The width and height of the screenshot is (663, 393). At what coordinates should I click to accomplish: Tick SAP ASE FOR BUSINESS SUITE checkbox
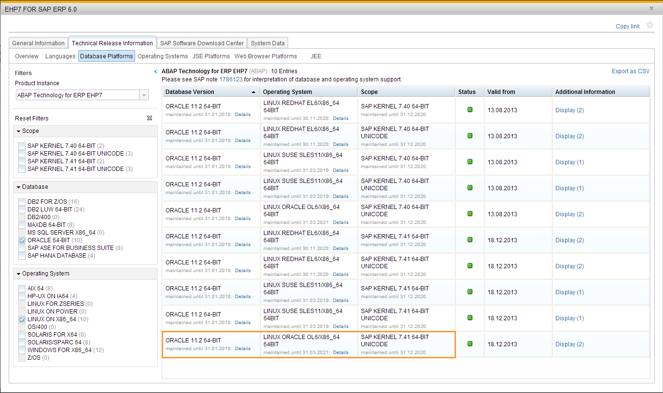tap(22, 248)
